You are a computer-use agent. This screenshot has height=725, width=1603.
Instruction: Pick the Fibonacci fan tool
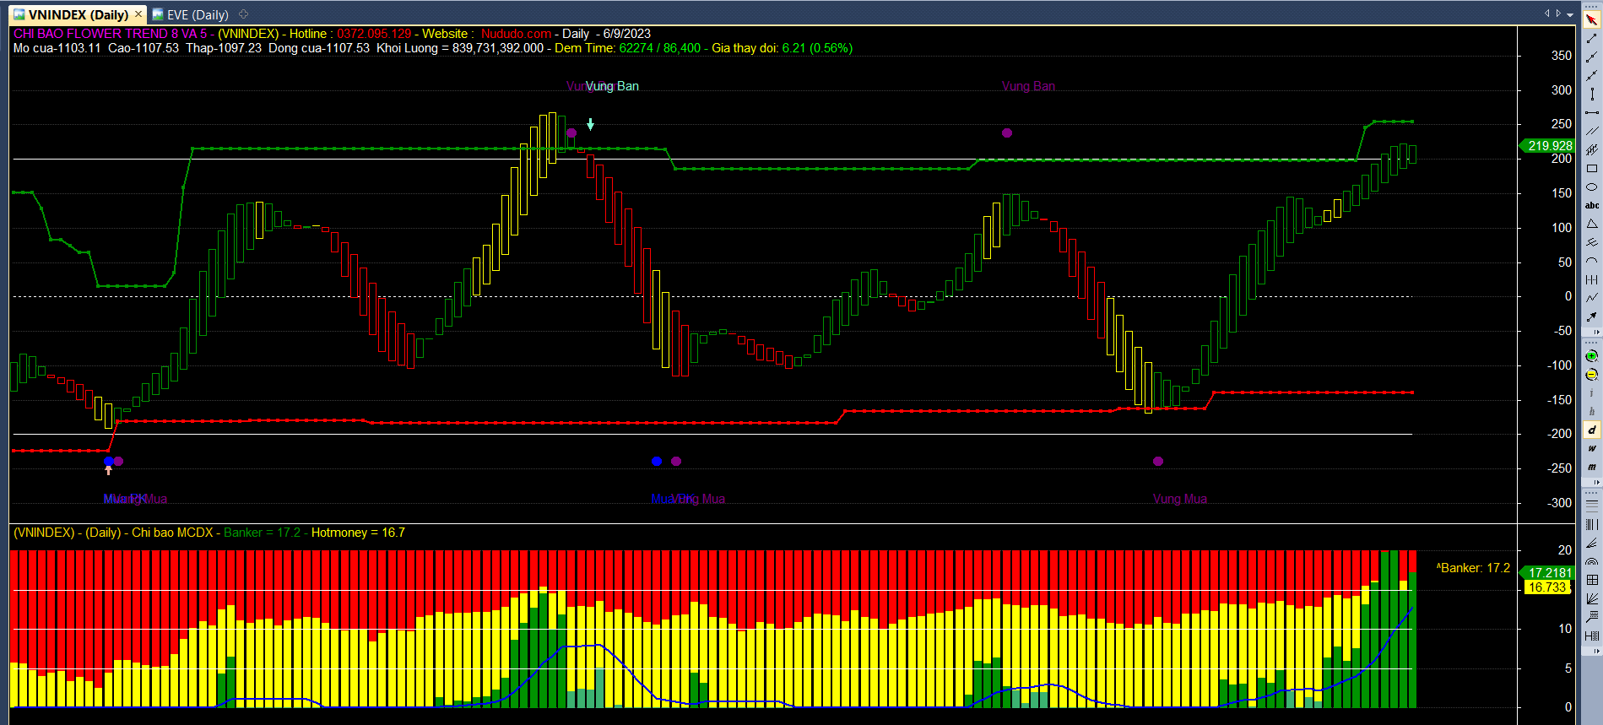[1592, 543]
